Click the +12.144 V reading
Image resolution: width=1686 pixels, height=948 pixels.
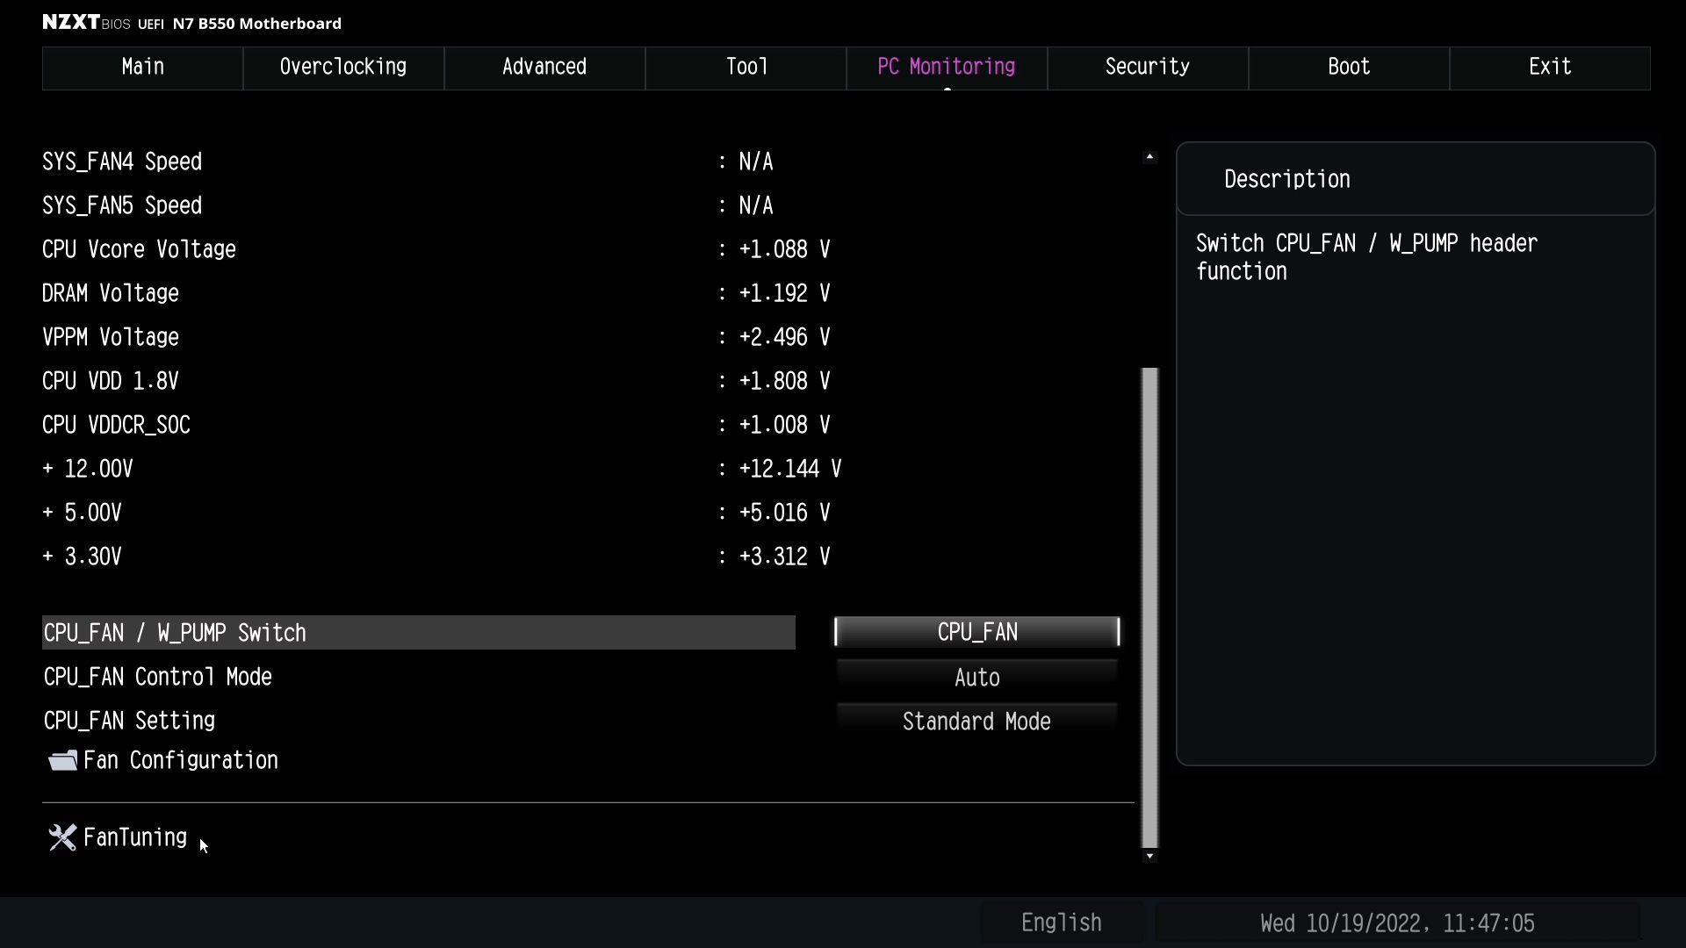click(789, 469)
